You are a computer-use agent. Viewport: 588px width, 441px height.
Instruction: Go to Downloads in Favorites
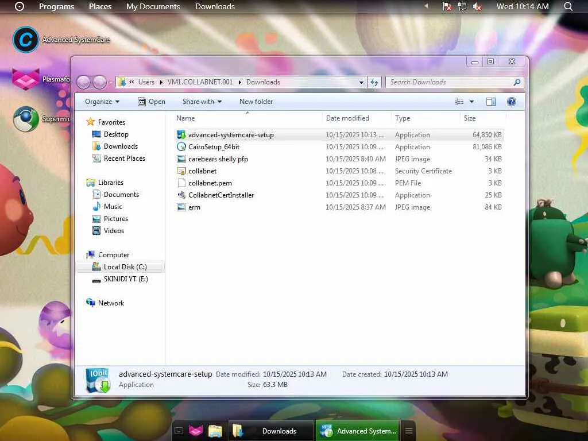pos(121,146)
